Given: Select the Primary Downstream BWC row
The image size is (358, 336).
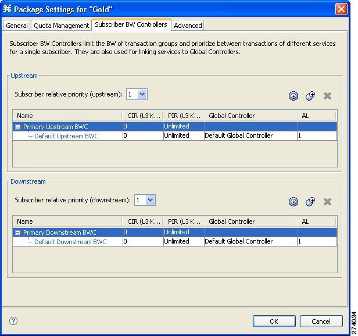Looking at the screenshot, I should click(175, 233).
